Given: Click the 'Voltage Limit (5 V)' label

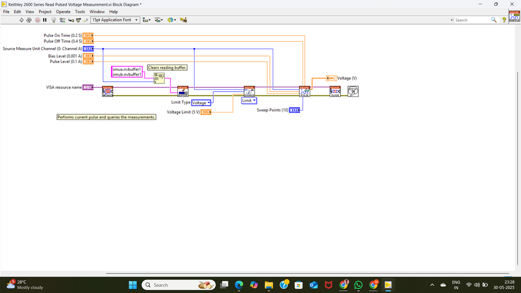Looking at the screenshot, I should pyautogui.click(x=183, y=112).
